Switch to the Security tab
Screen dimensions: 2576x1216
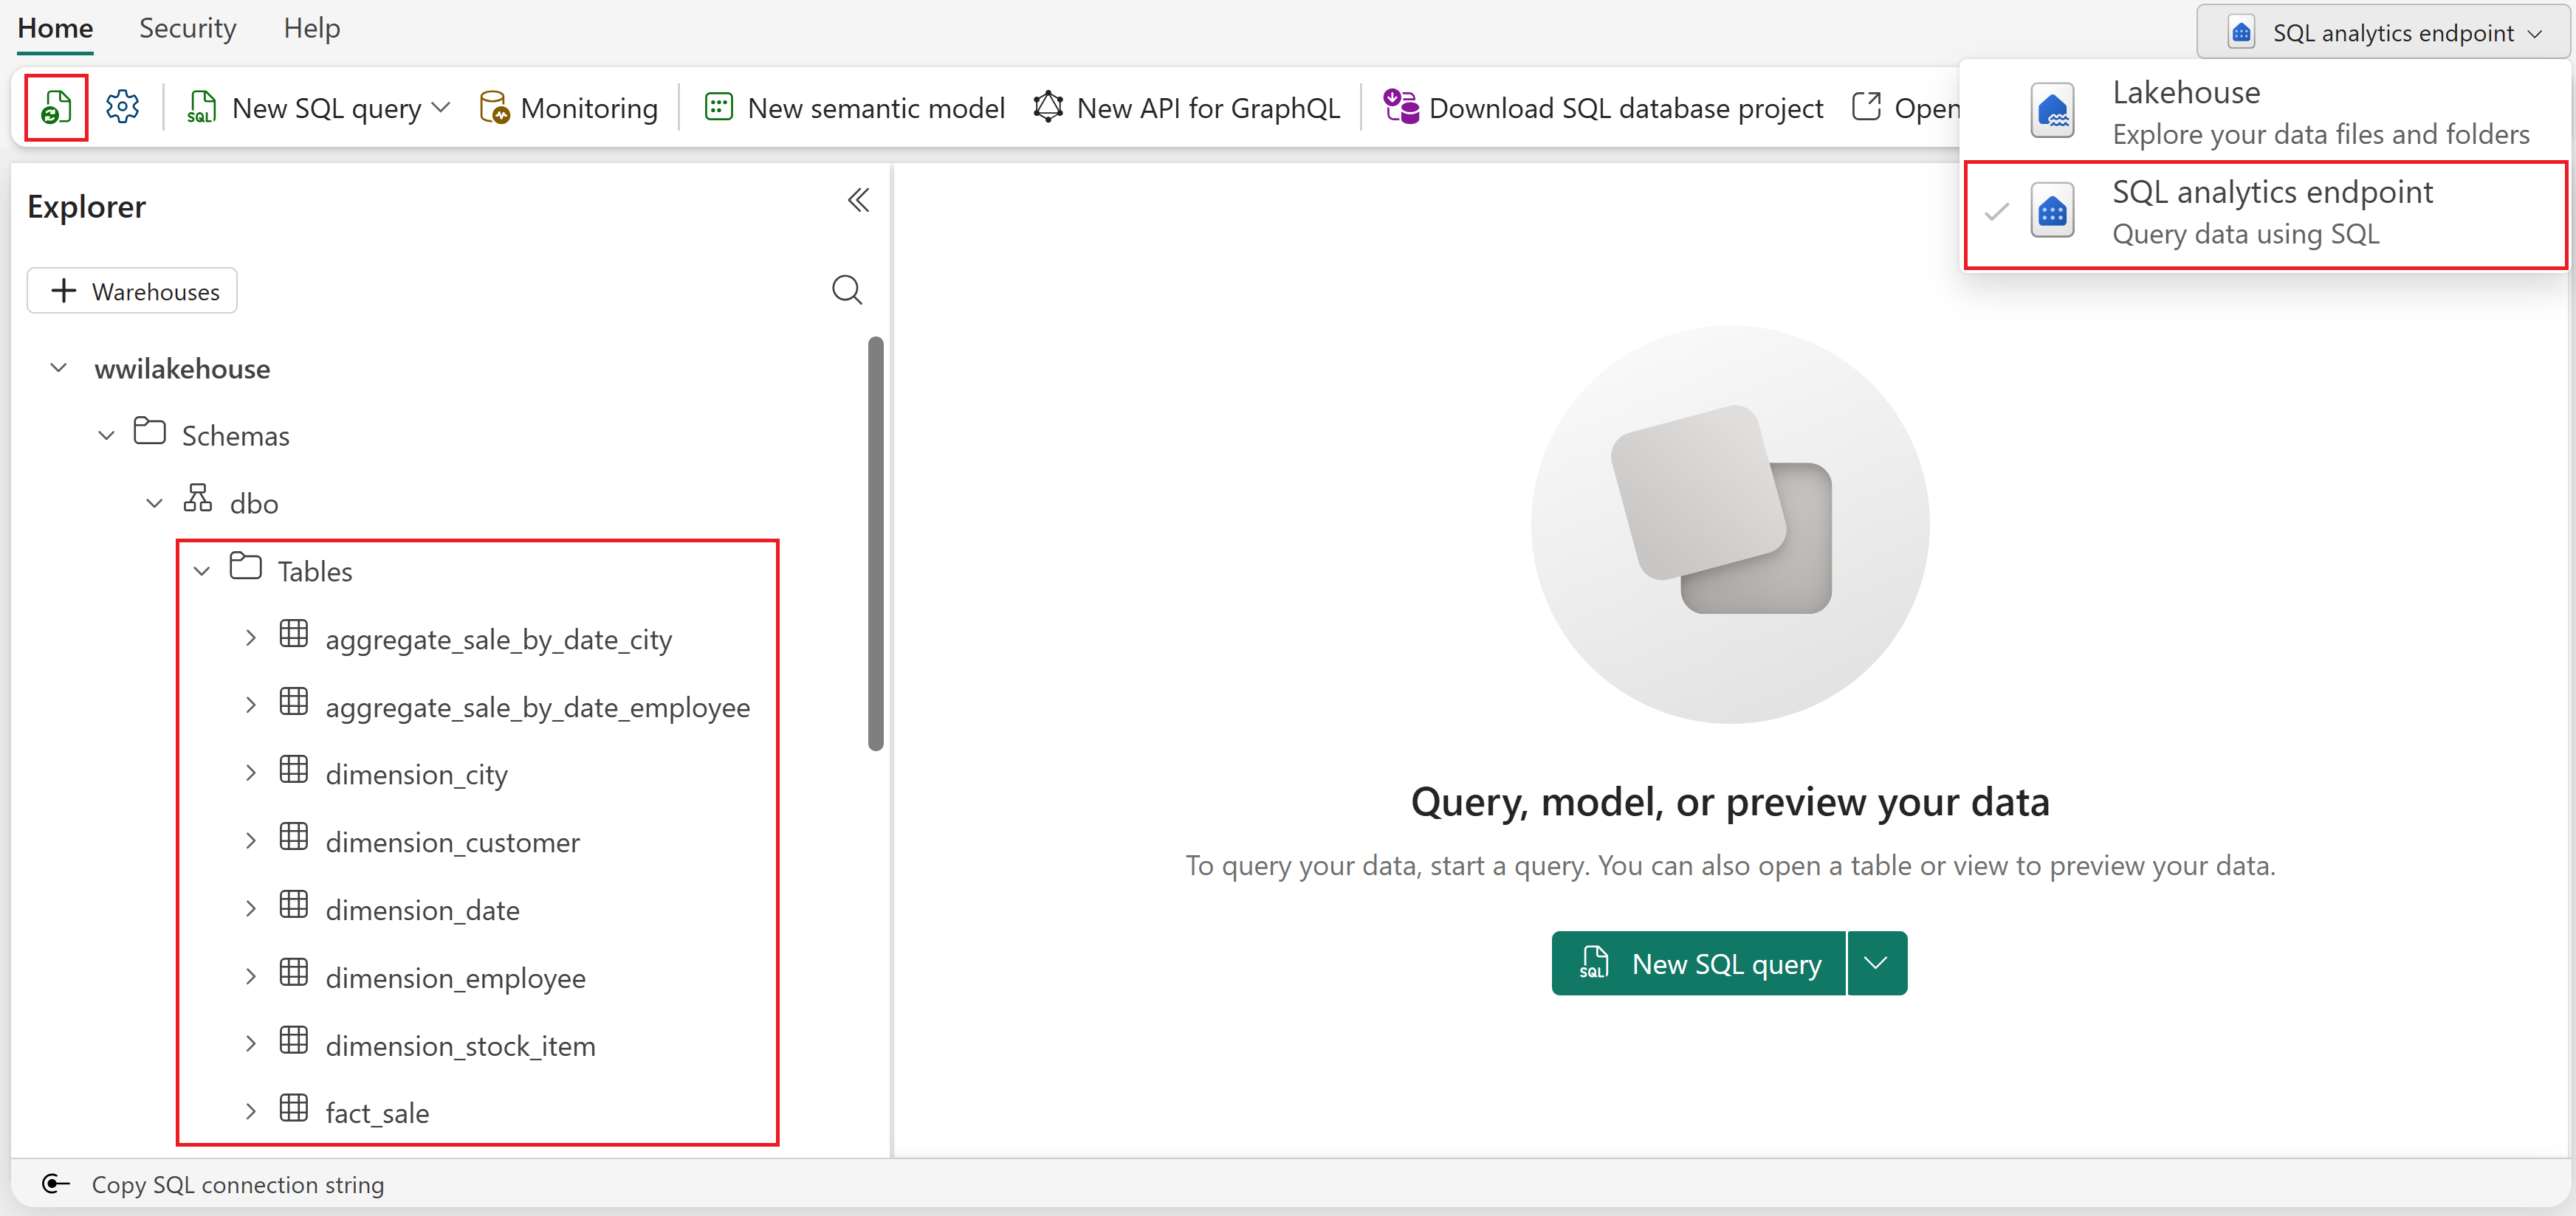coord(187,28)
